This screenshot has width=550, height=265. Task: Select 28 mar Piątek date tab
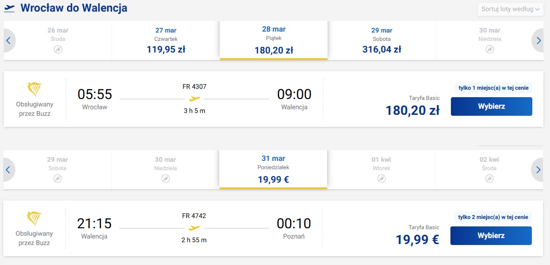(x=274, y=40)
